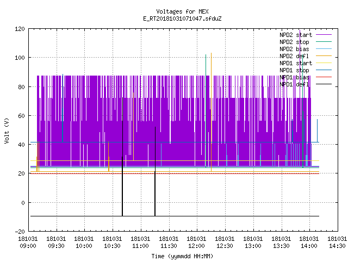Viewport: 348px width, 261px height.
Task: Click the 181031 14:00 time tick label
Action: (x=309, y=243)
